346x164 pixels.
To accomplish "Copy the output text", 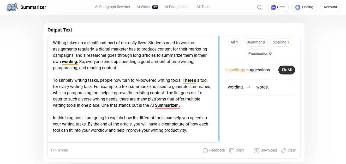I will coord(236,150).
